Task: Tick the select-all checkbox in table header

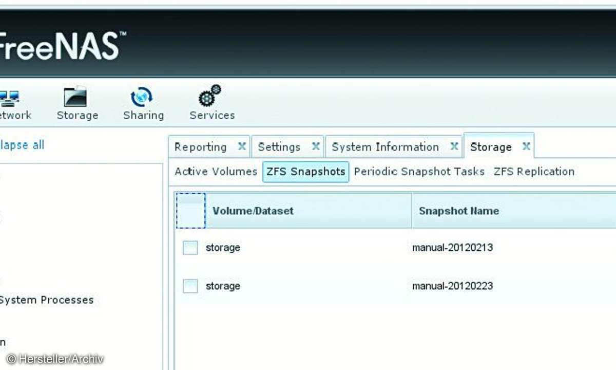Action: tap(190, 211)
